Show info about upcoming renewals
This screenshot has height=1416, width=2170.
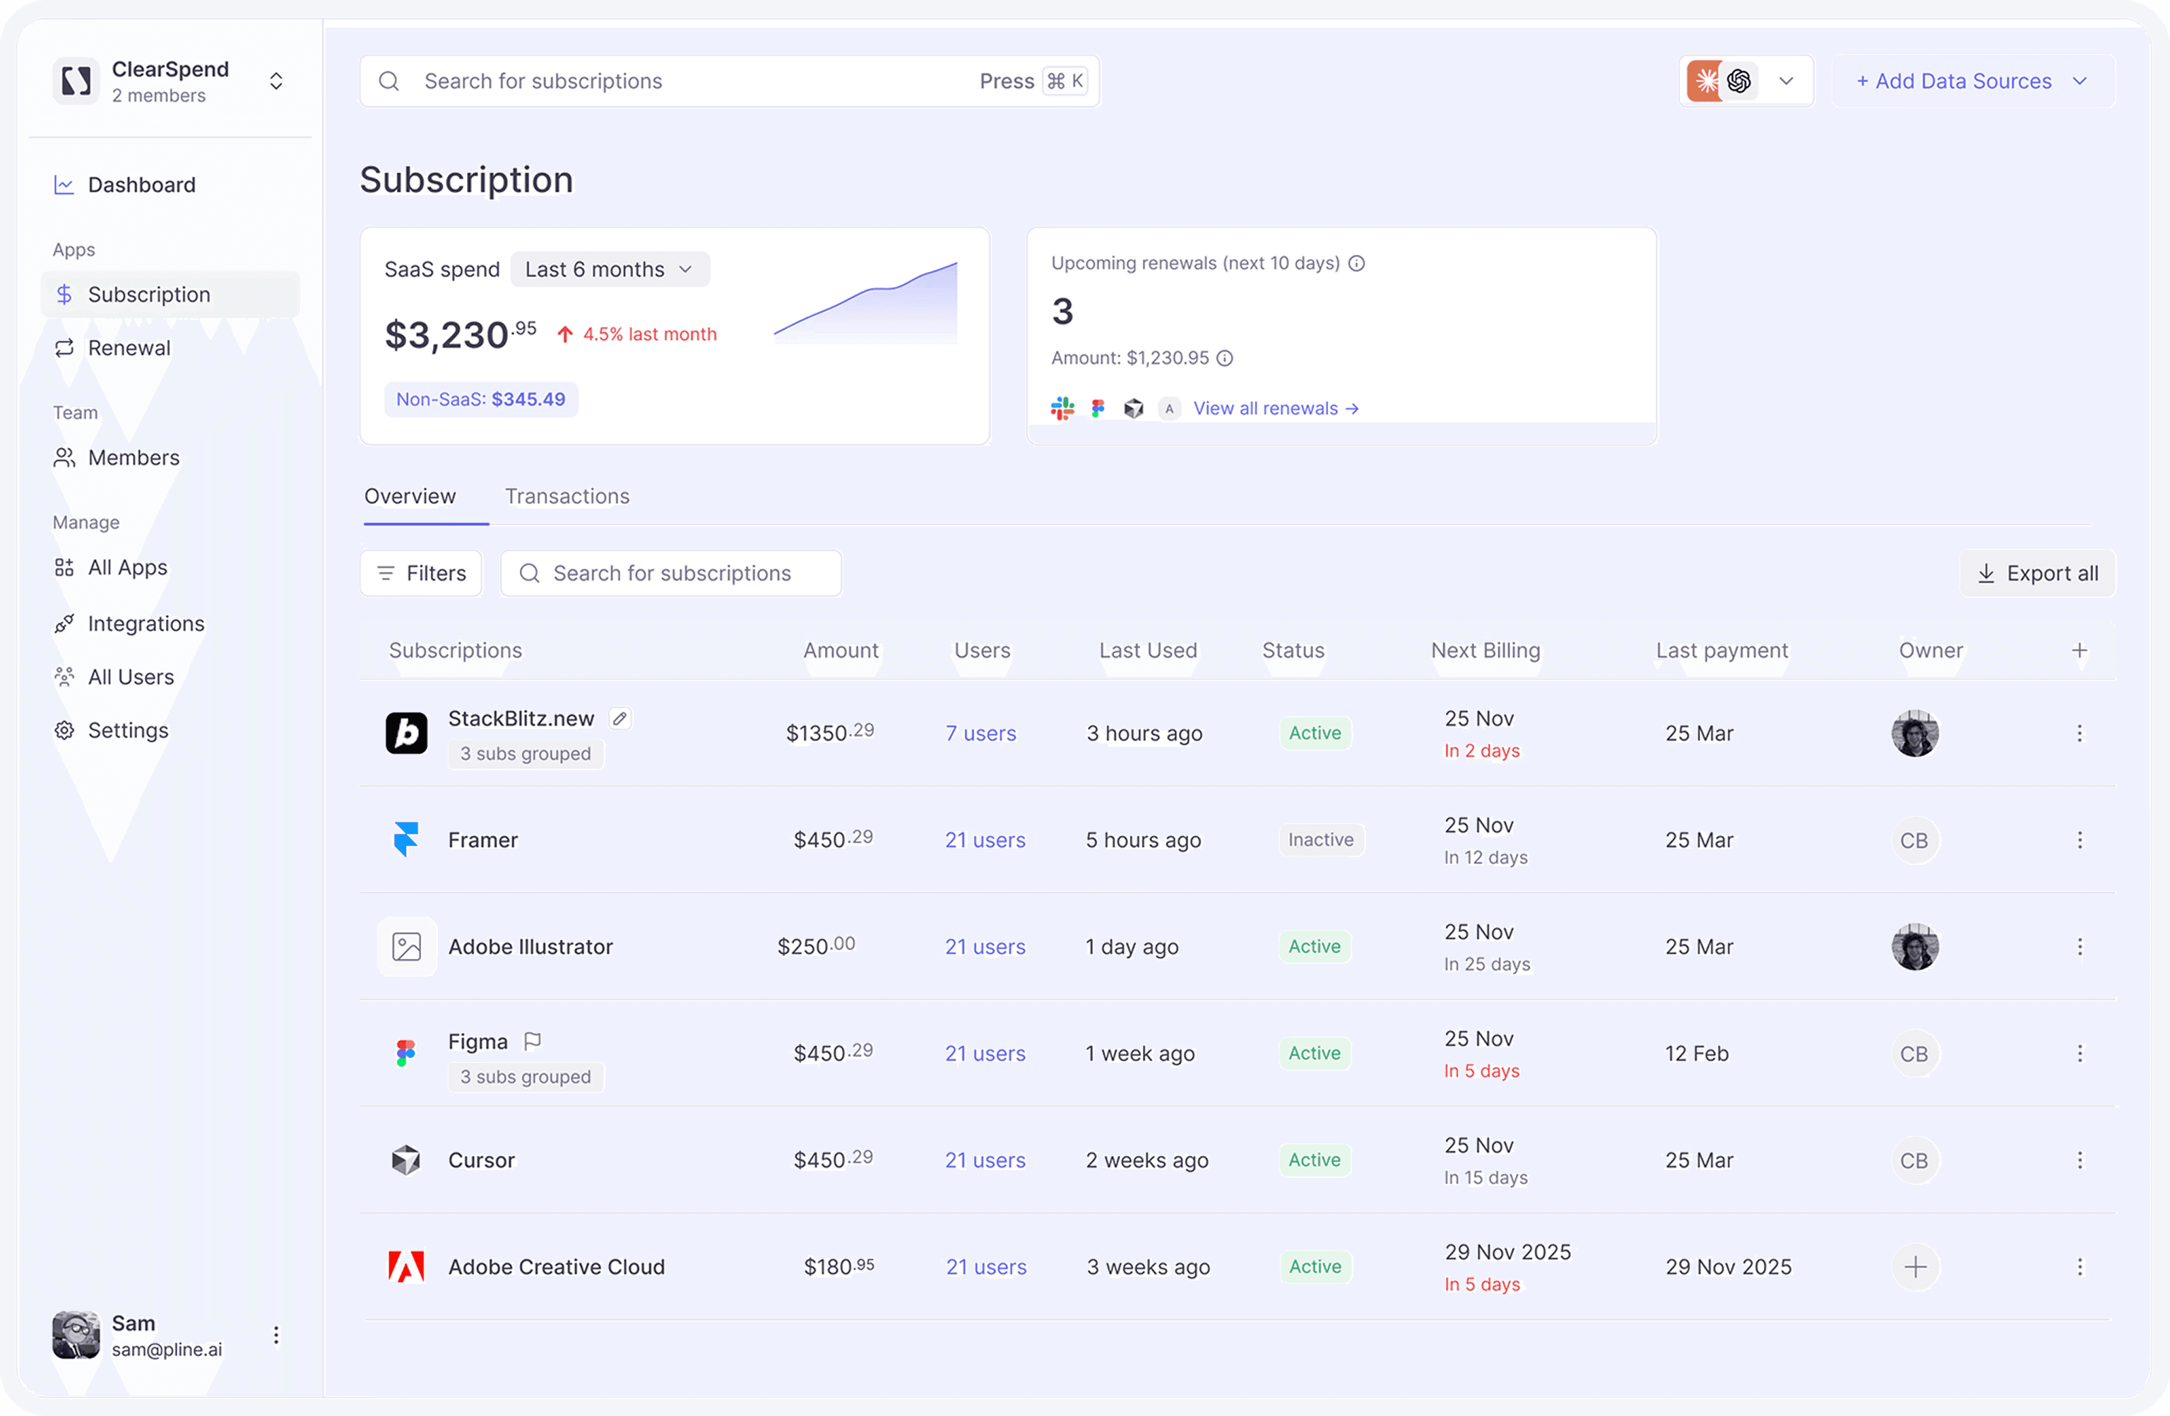pos(1357,264)
